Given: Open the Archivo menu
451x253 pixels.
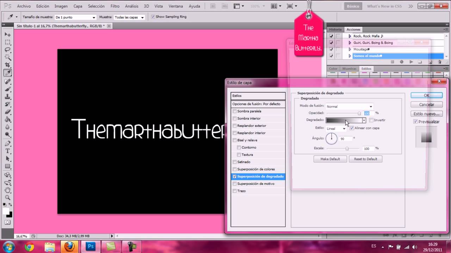Looking at the screenshot, I should point(24,6).
